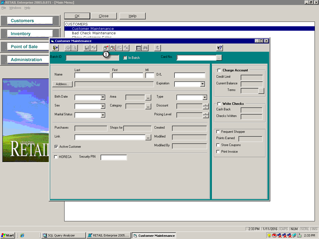319x239 pixels.
Task: Click the binoculars find icon
Action: (145, 48)
